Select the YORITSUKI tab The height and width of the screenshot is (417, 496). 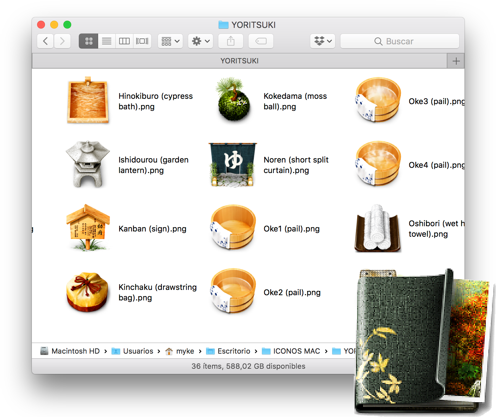click(x=239, y=61)
